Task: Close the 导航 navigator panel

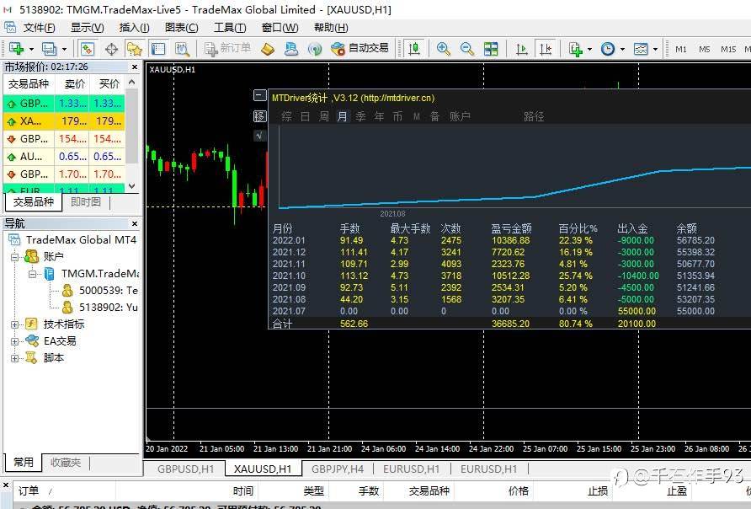Action: tap(135, 224)
